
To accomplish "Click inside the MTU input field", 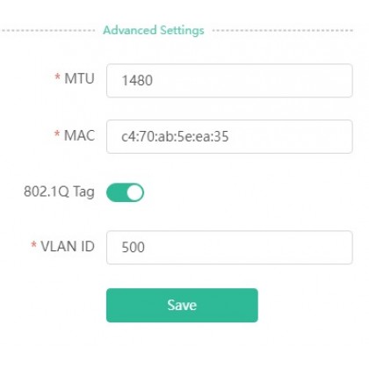I will click(x=229, y=81).
